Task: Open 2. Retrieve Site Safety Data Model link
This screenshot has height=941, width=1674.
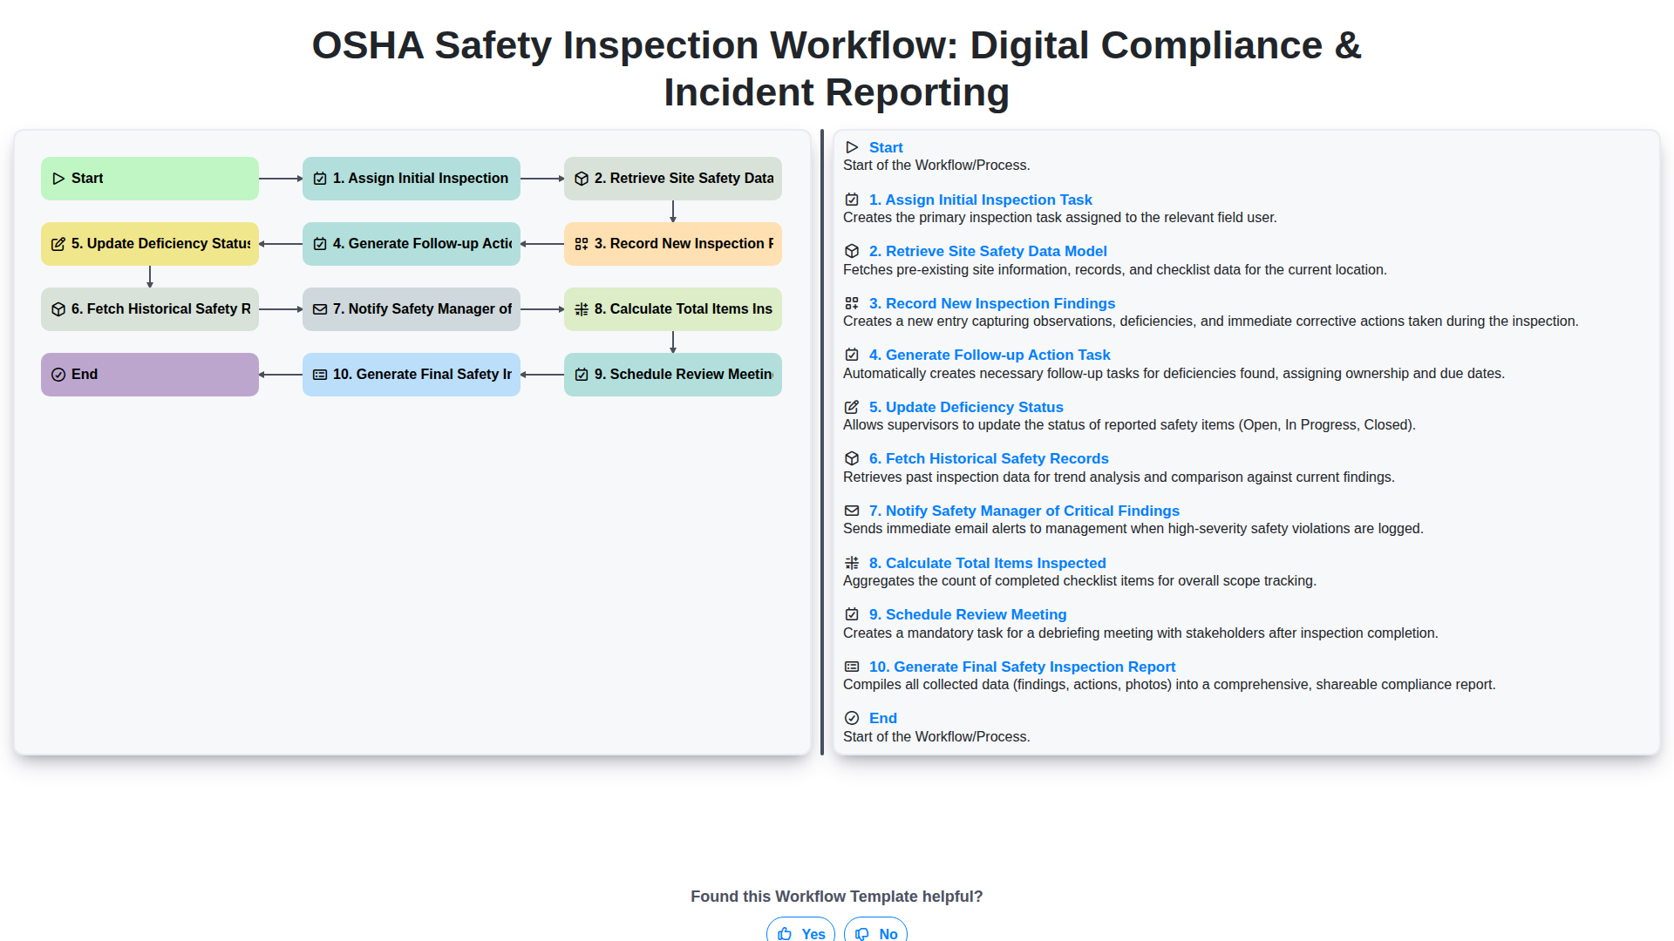Action: pyautogui.click(x=988, y=251)
